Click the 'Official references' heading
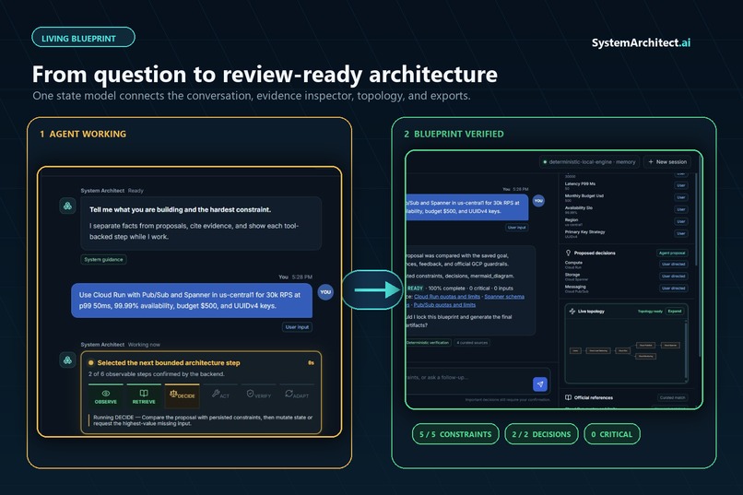This screenshot has height=495, width=743. pyautogui.click(x=594, y=397)
